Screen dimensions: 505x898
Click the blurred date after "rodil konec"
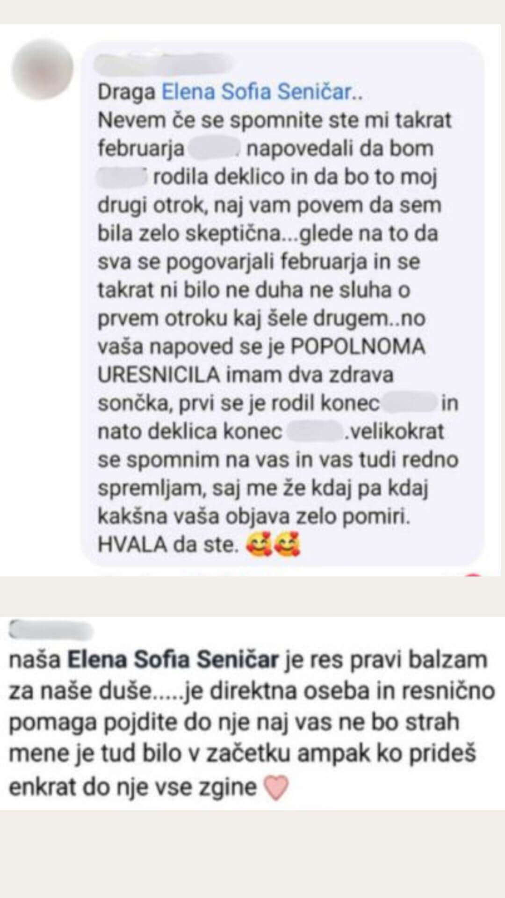pos(409,403)
